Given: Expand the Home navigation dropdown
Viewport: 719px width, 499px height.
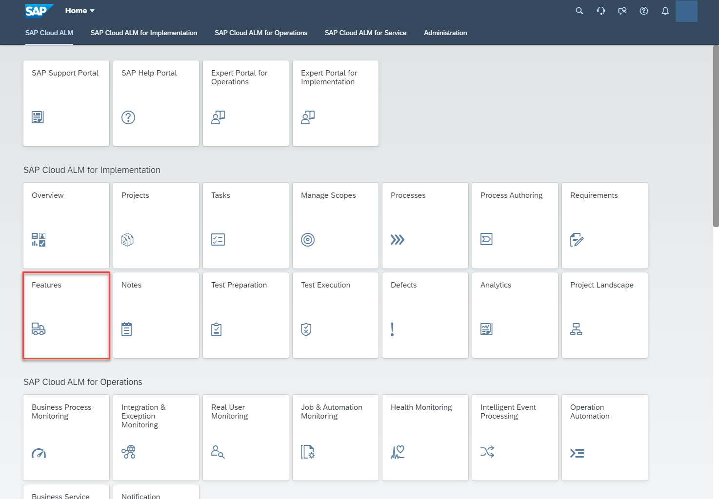Looking at the screenshot, I should [79, 10].
